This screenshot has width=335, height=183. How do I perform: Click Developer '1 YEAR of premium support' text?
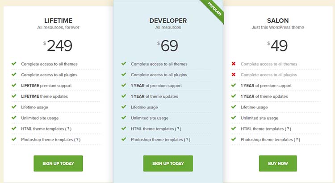[156, 86]
